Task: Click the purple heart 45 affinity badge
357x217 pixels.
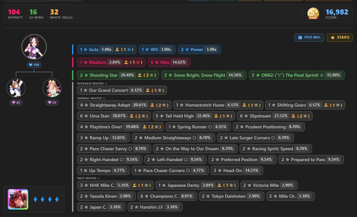Action: [x=16, y=102]
